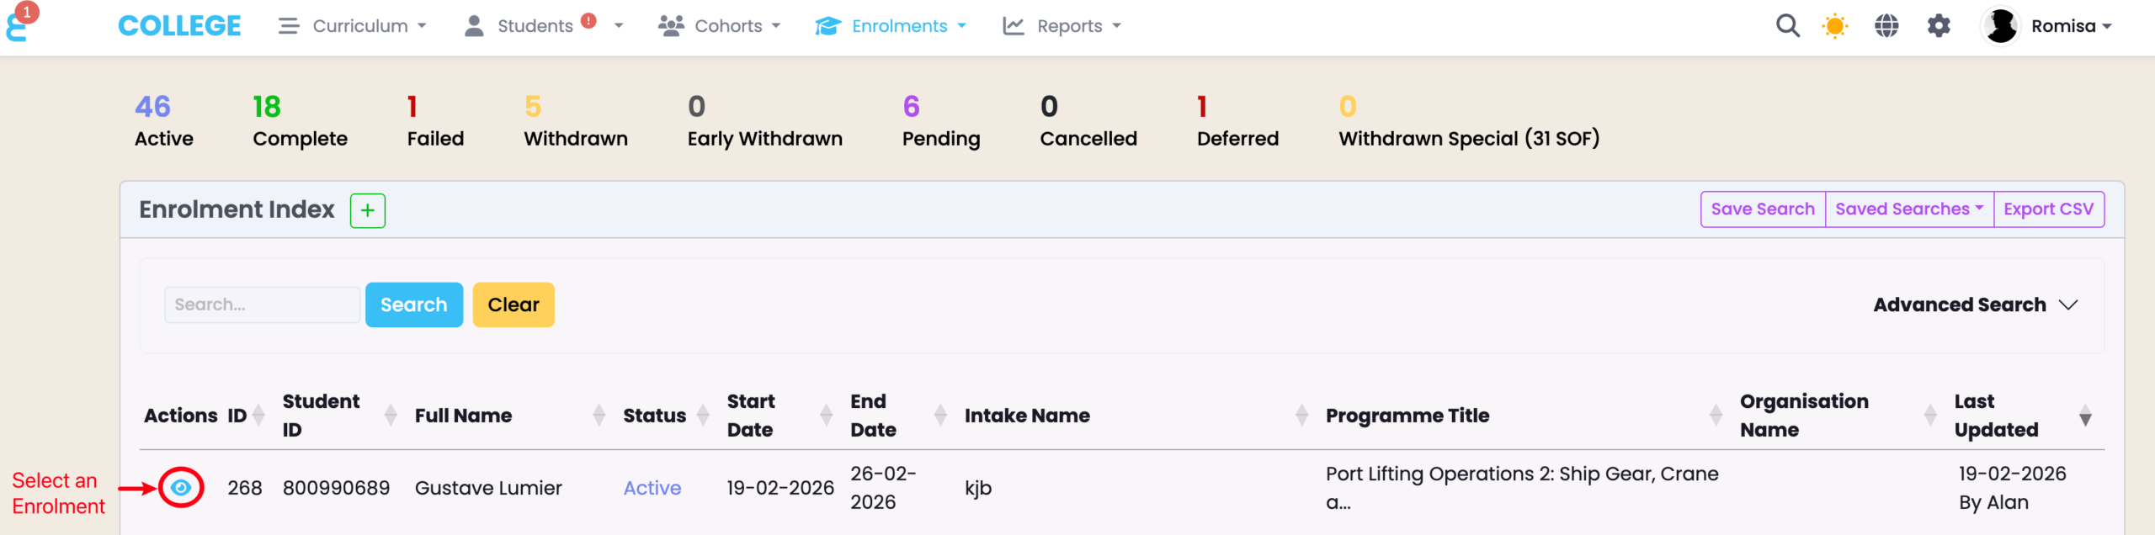
Task: Open the Curriculum menu
Action: tap(354, 26)
